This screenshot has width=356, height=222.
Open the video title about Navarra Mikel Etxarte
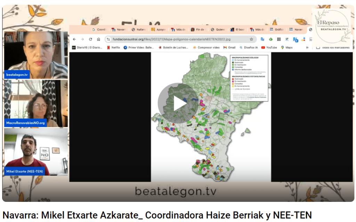157,215
